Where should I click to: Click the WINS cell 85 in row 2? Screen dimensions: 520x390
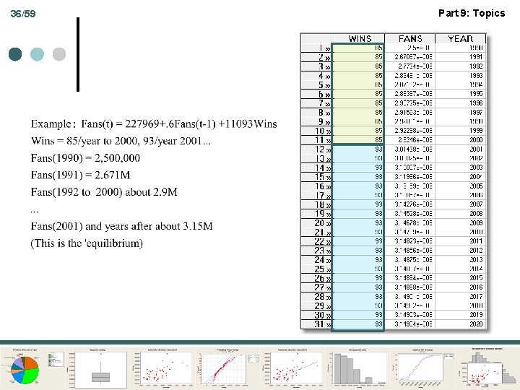tap(358, 57)
